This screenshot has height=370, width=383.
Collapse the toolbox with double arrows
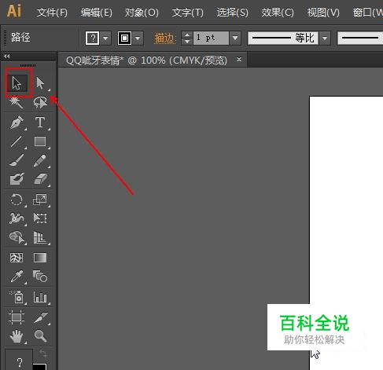tap(7, 57)
